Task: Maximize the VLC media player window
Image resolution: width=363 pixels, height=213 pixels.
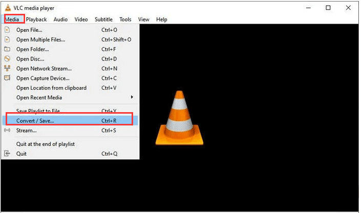Action: click(x=328, y=8)
